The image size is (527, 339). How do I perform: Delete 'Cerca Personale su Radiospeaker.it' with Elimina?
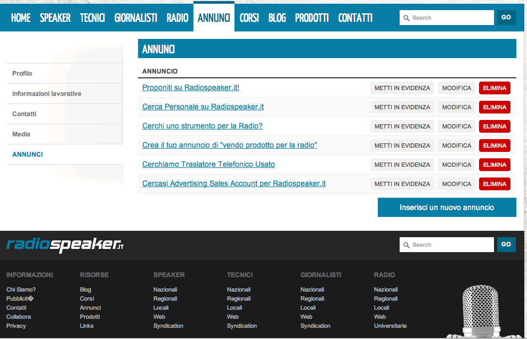tap(494, 107)
